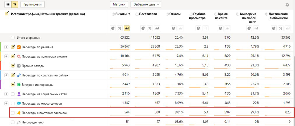Open the Выберите цель dropdown
295x126 pixels.
click(146, 4)
